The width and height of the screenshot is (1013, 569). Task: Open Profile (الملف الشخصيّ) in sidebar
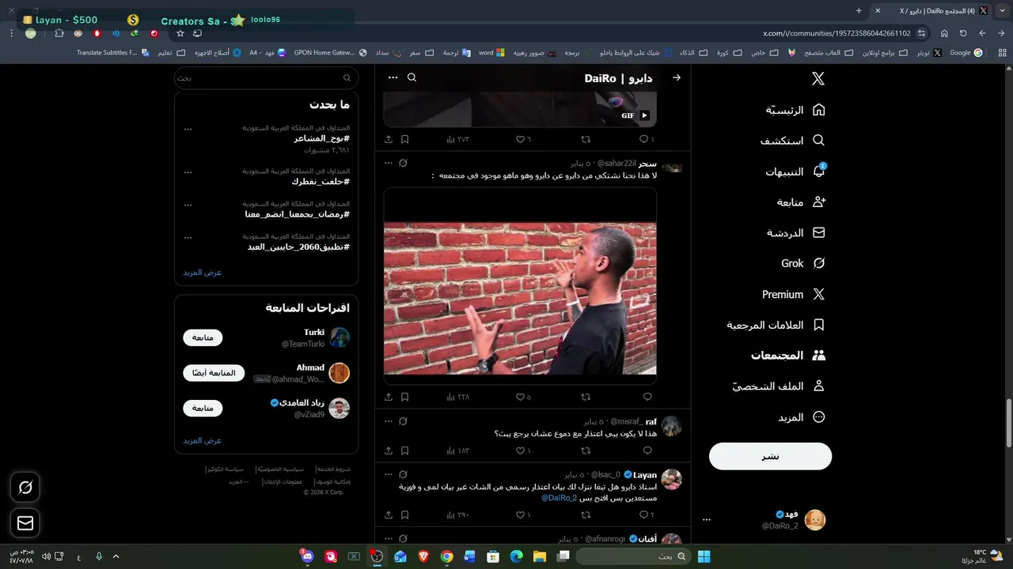click(779, 386)
